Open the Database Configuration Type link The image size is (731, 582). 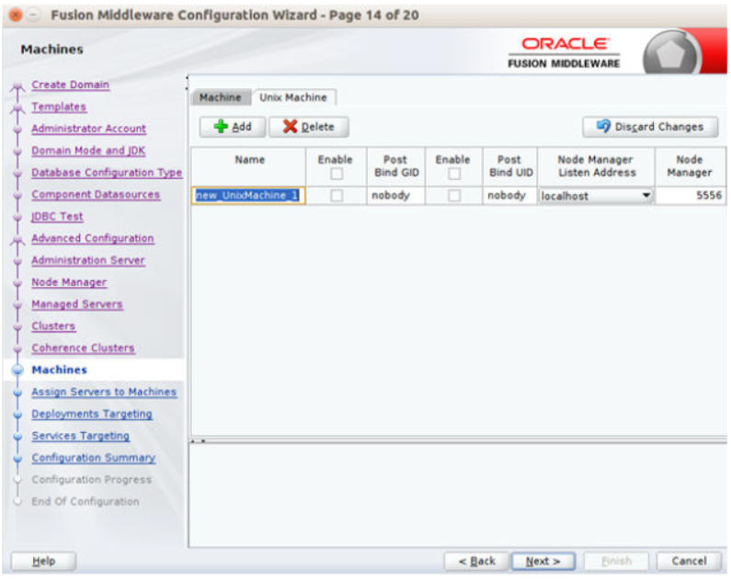107,173
